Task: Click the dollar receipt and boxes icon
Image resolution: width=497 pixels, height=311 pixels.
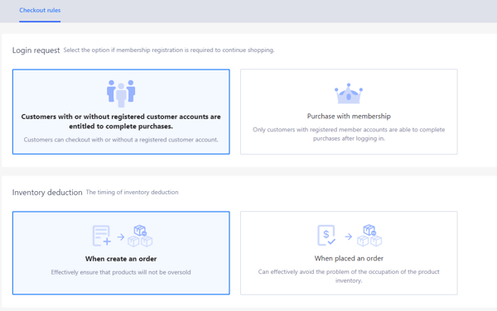Action: point(350,236)
